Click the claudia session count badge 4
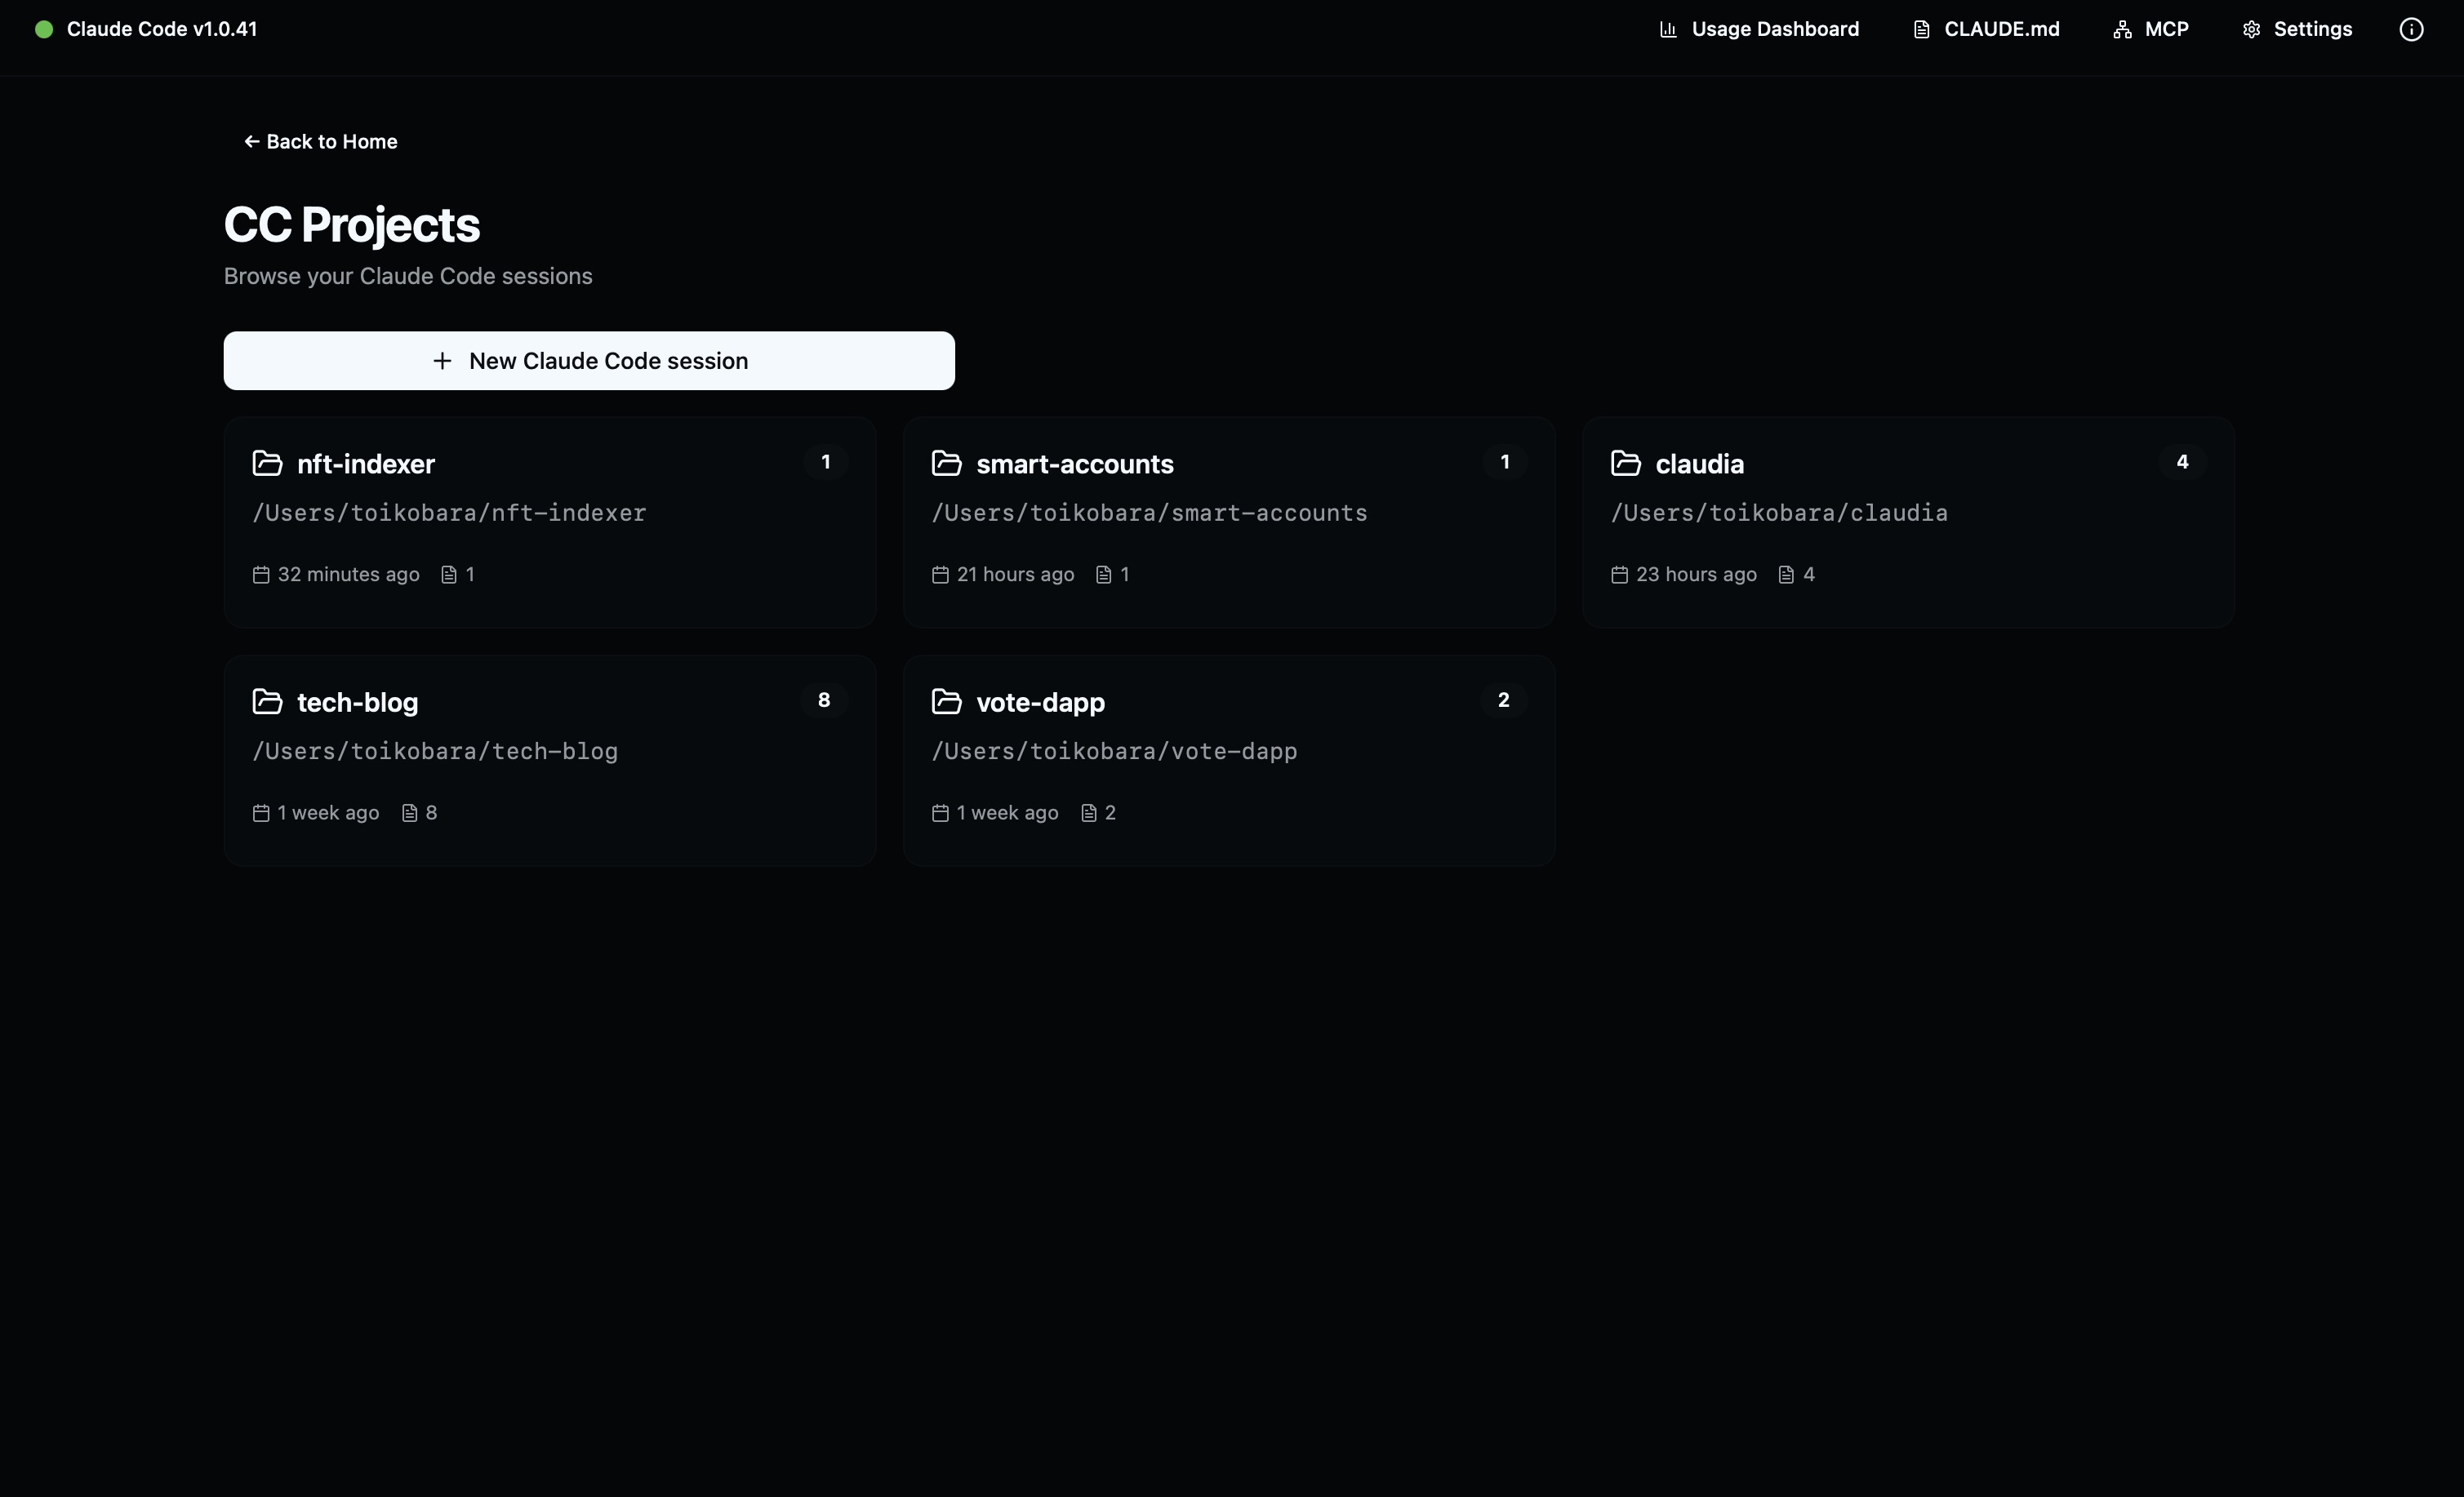The image size is (2464, 1497). coord(2182,462)
